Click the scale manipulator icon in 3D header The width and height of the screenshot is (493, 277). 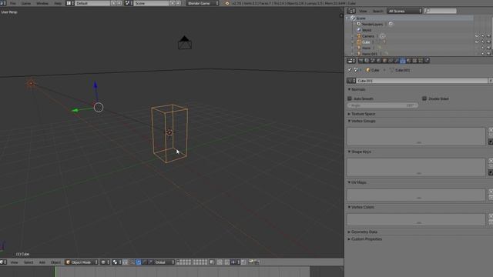point(151,262)
